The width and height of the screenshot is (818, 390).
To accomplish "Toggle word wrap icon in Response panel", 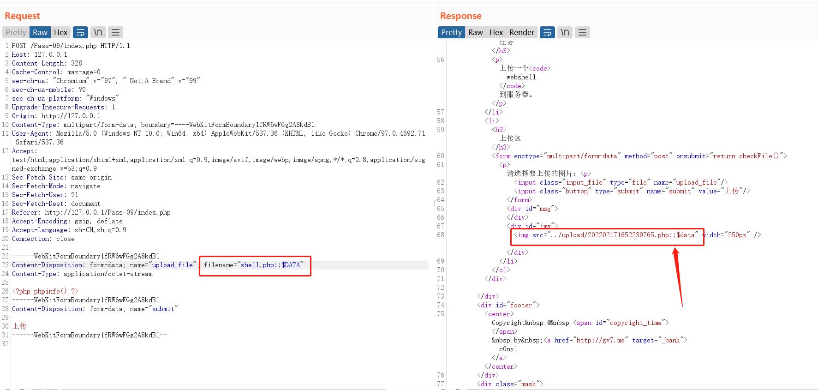I will (x=547, y=32).
